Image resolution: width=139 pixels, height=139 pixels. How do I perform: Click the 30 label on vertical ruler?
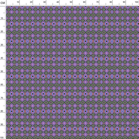(x=2, y=45)
